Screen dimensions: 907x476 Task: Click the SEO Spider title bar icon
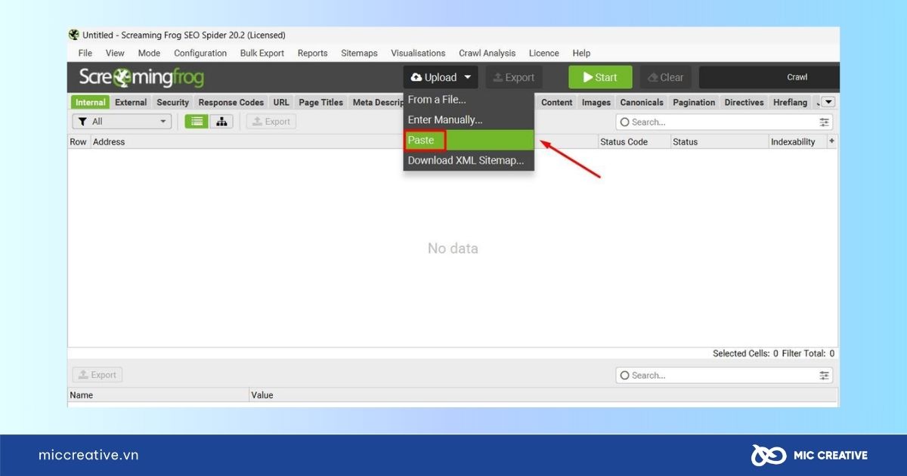74,35
